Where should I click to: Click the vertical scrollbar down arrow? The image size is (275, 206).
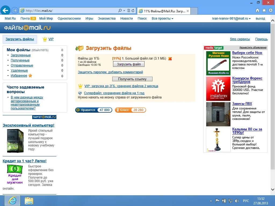(x=273, y=189)
